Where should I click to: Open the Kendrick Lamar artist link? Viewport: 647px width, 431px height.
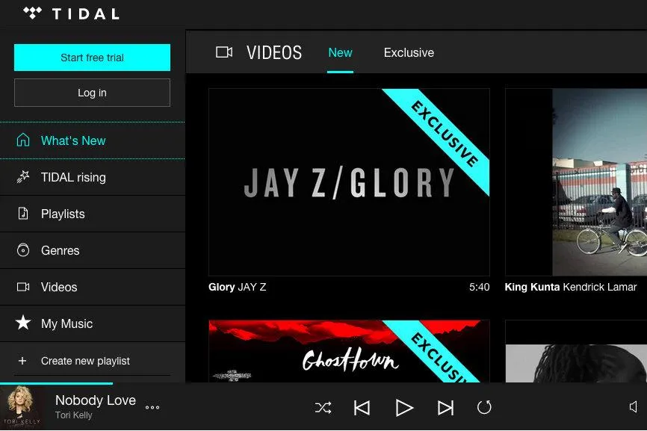[x=600, y=287]
